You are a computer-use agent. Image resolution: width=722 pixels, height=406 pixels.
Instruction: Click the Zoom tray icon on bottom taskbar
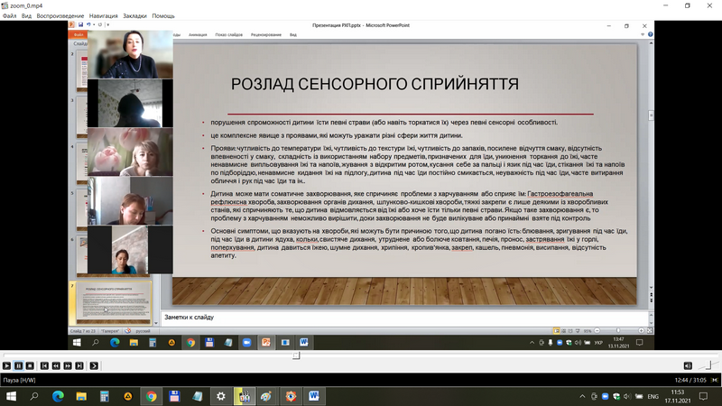tap(605, 396)
